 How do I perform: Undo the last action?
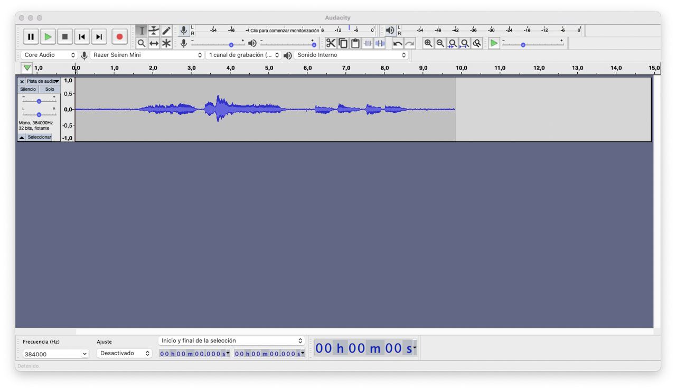398,43
